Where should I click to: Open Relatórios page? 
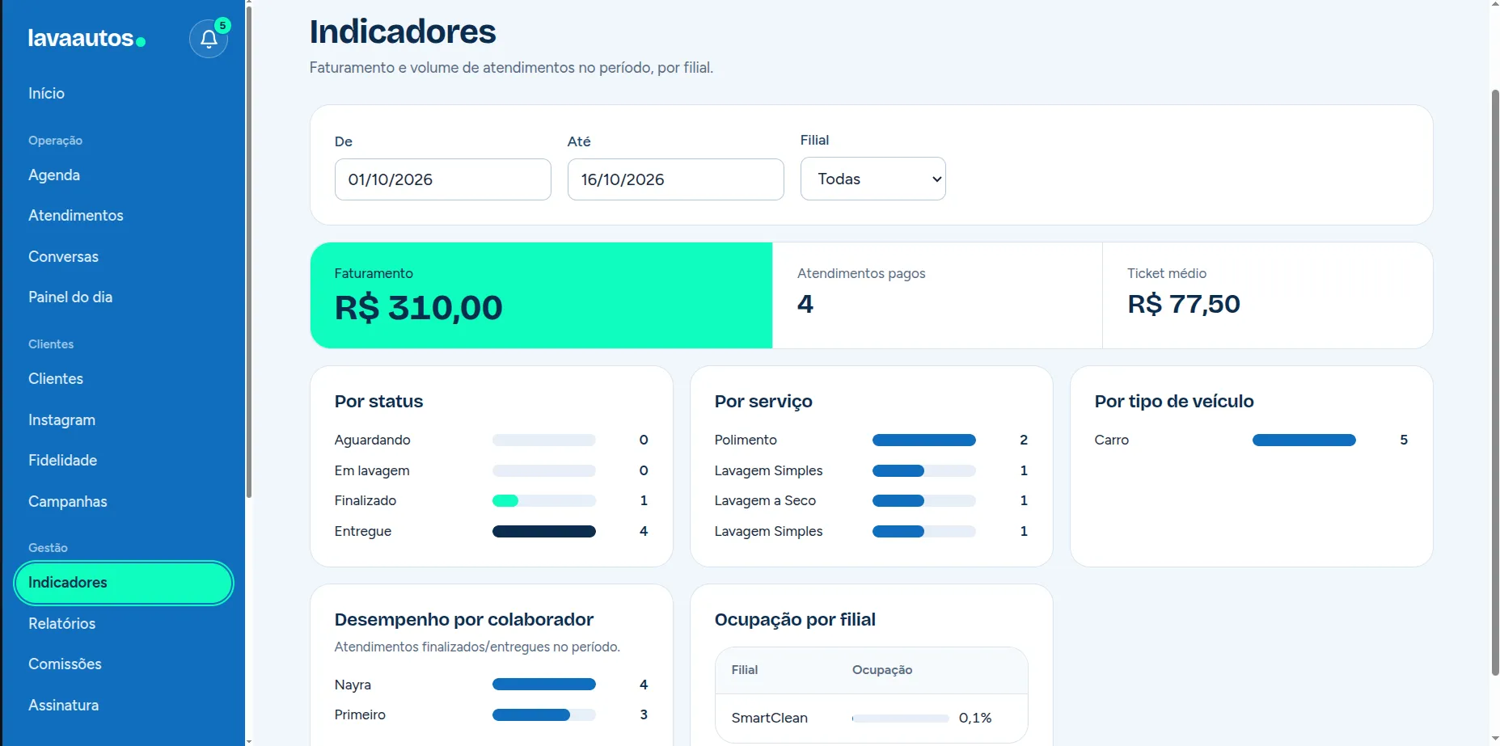[x=61, y=624]
